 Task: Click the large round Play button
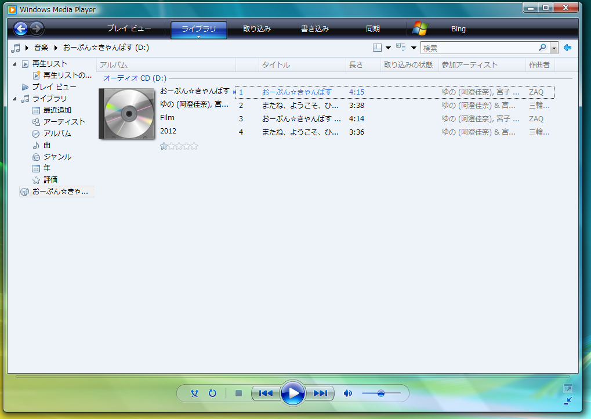[x=293, y=393]
